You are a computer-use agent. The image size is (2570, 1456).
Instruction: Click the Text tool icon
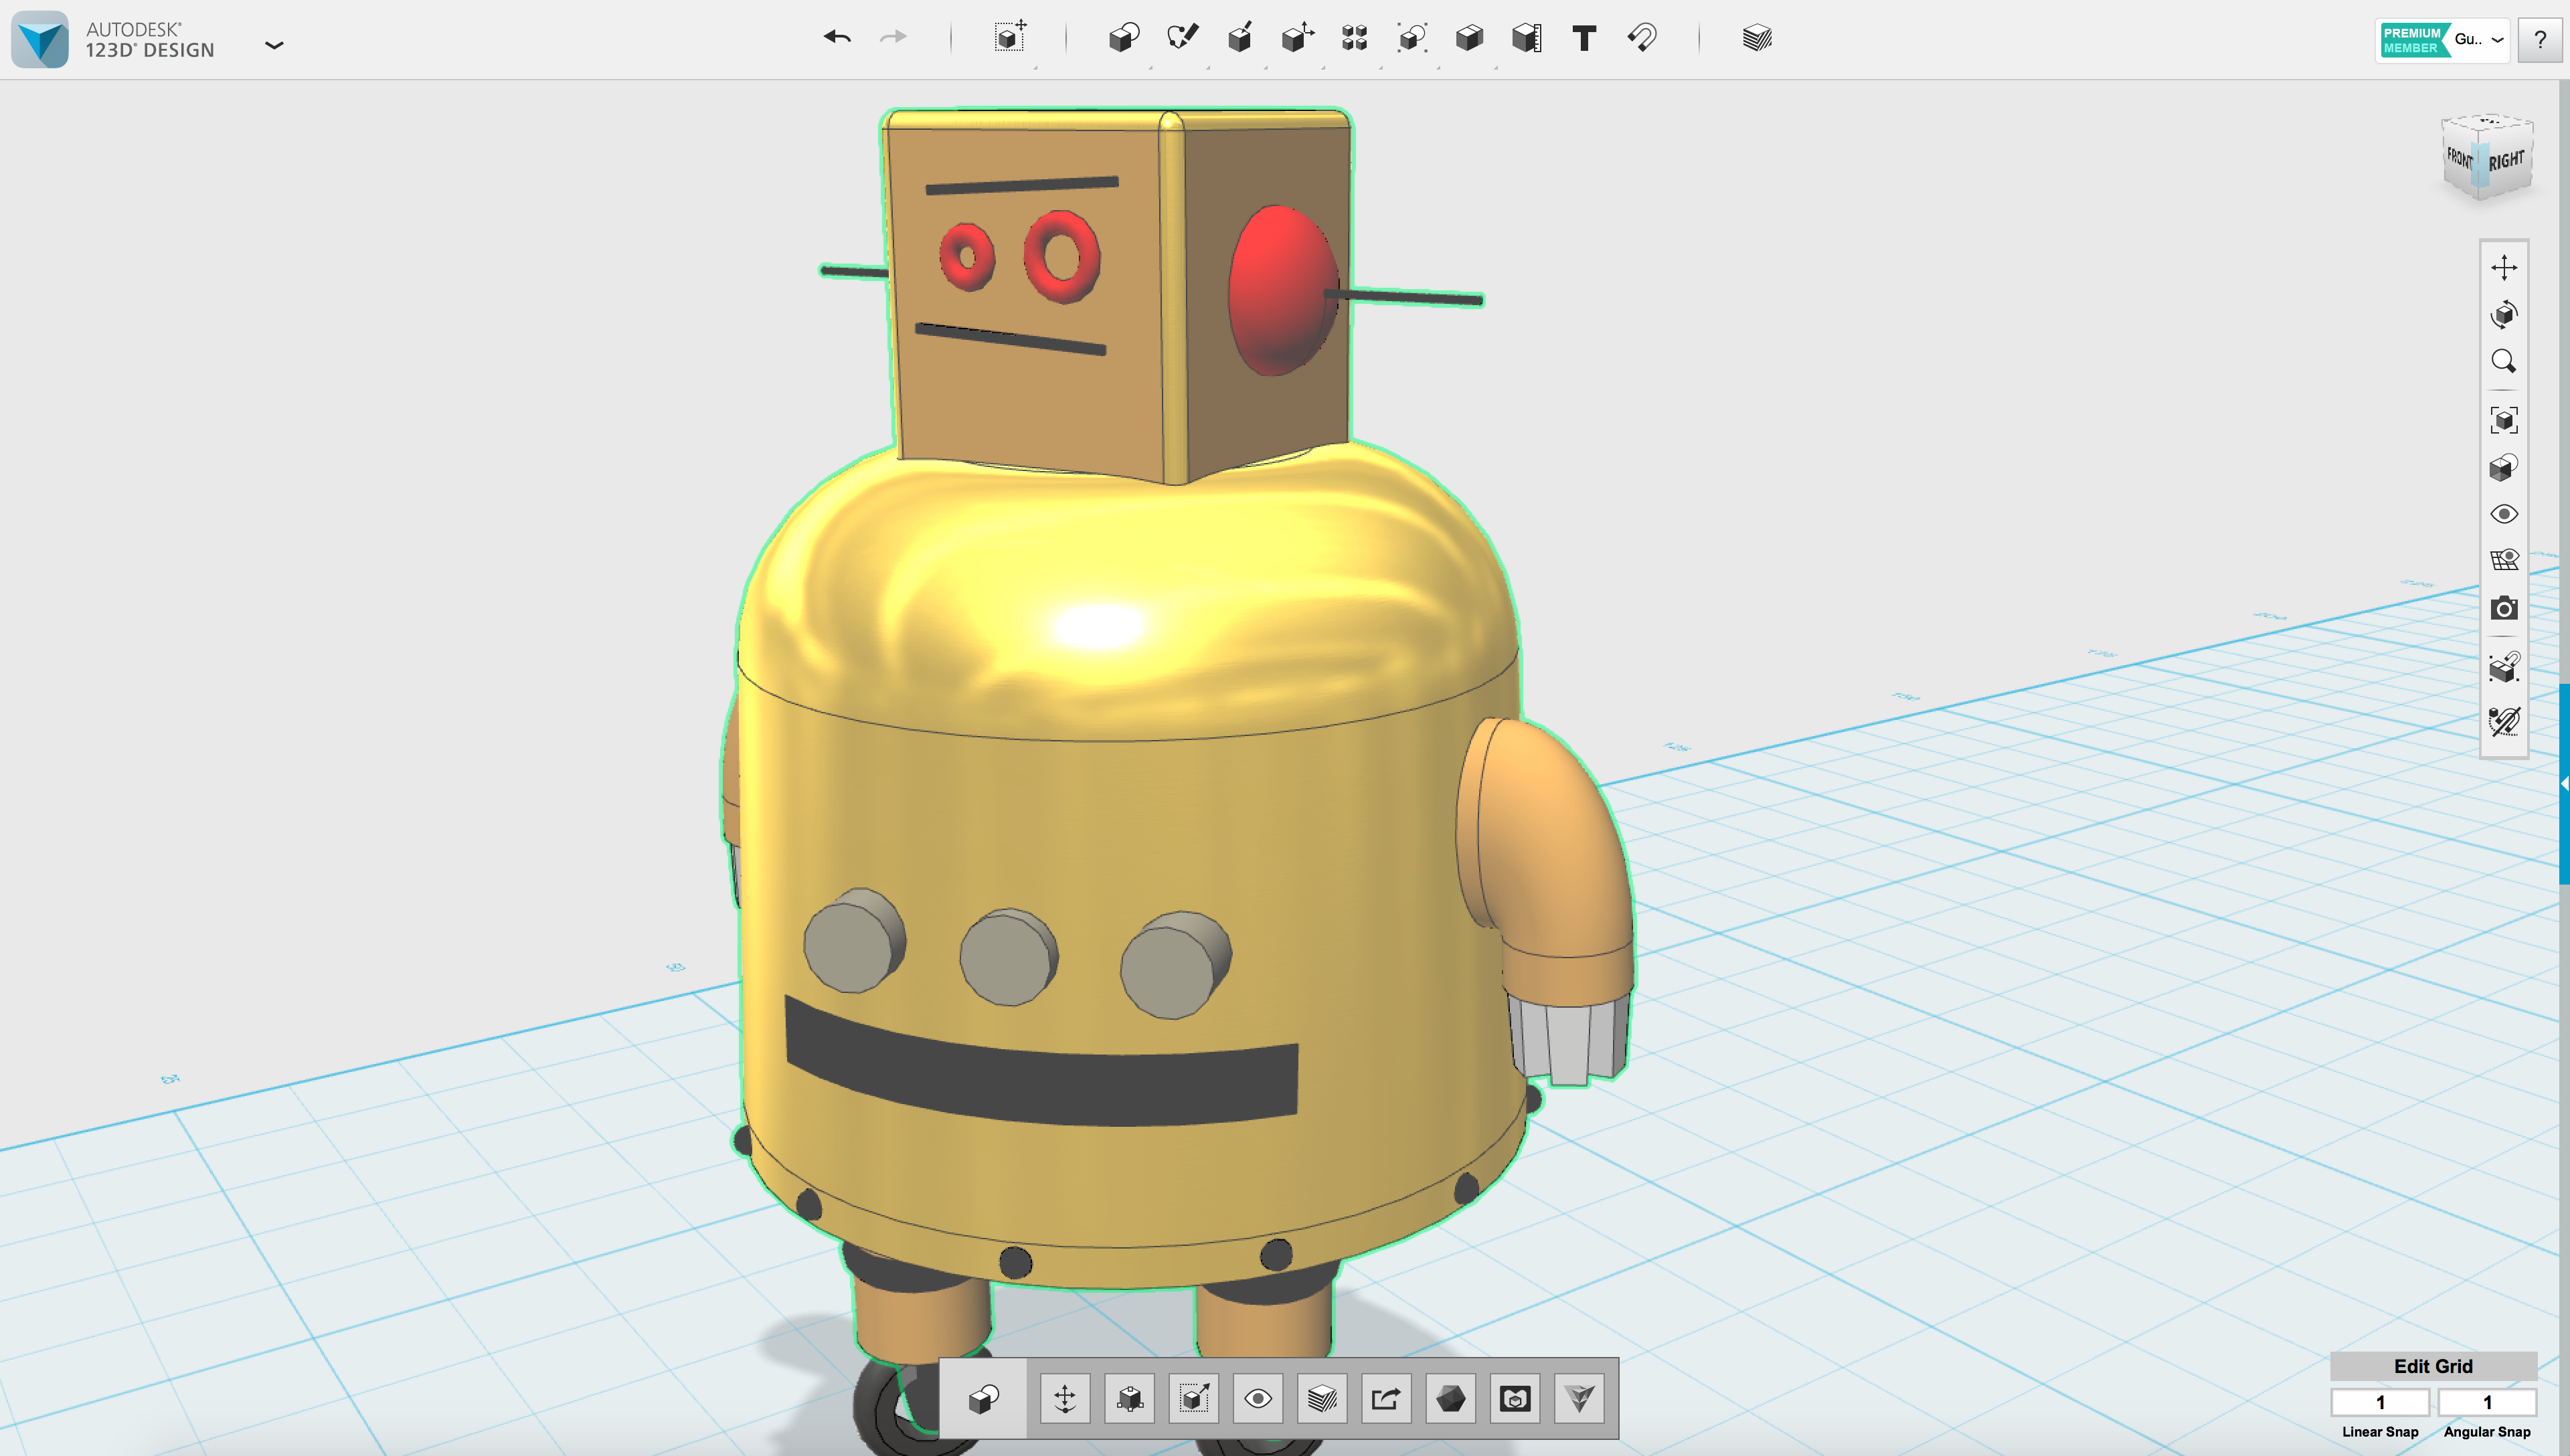(x=1584, y=38)
